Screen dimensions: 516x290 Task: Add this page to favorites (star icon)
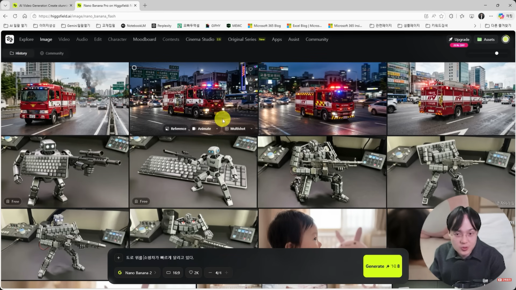442,16
